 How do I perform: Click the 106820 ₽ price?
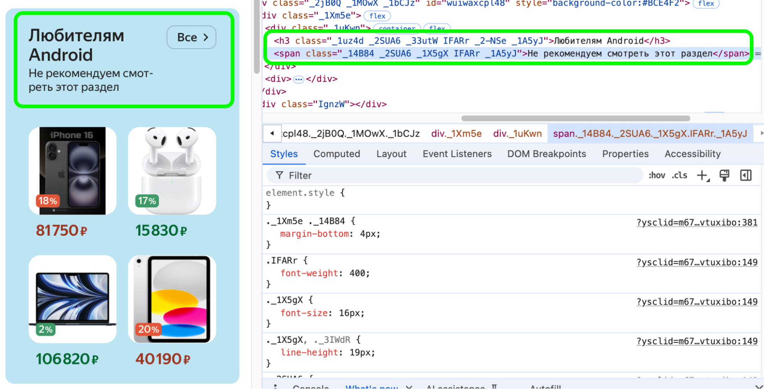point(67,359)
